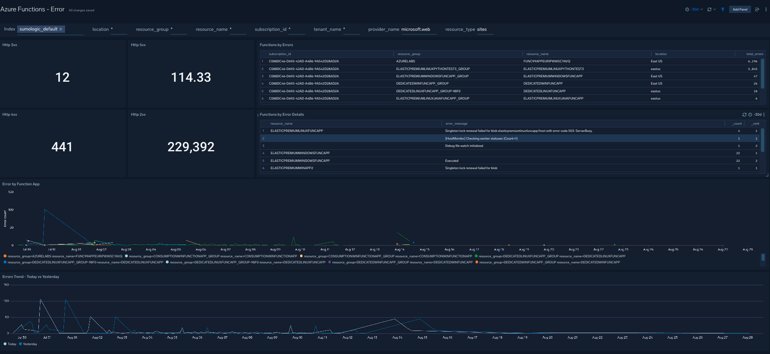770x354 pixels.
Task: Refresh the dashboard with the refresh icon
Action: pyautogui.click(x=709, y=9)
